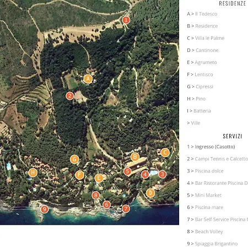Viewport: 248px width, 248px height.
Task: Select '6 > Piscina mare' entry
Action: click(205, 207)
